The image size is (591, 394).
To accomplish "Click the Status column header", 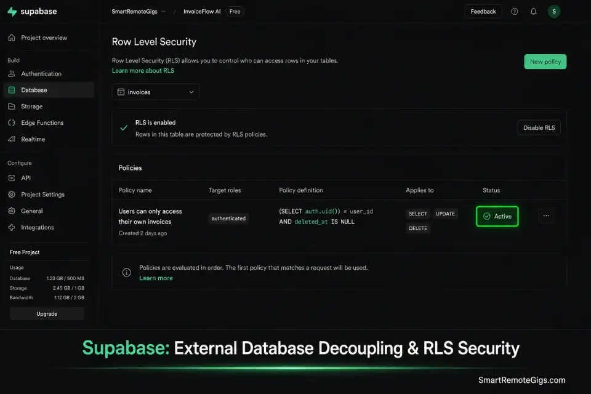I will (x=491, y=190).
